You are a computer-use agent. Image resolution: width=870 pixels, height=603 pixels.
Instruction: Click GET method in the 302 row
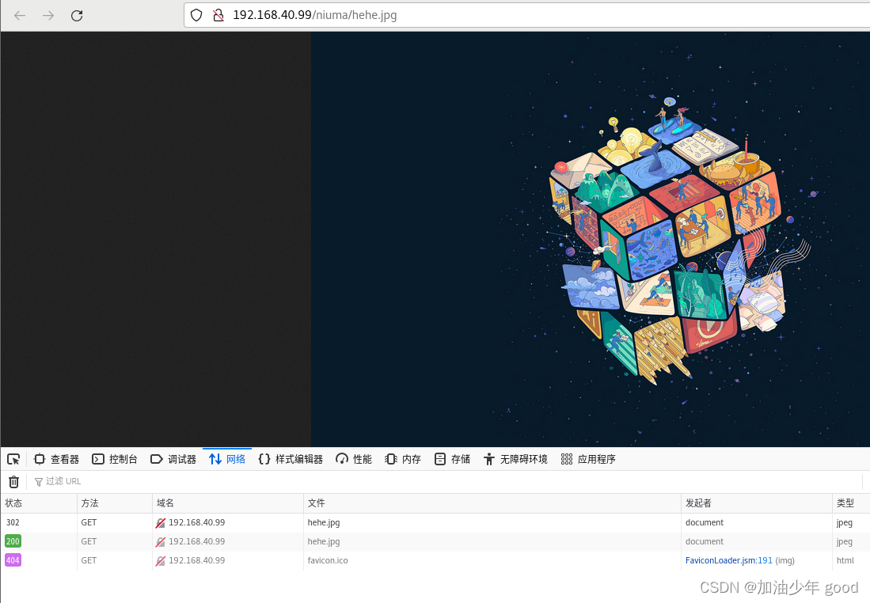pyautogui.click(x=89, y=522)
